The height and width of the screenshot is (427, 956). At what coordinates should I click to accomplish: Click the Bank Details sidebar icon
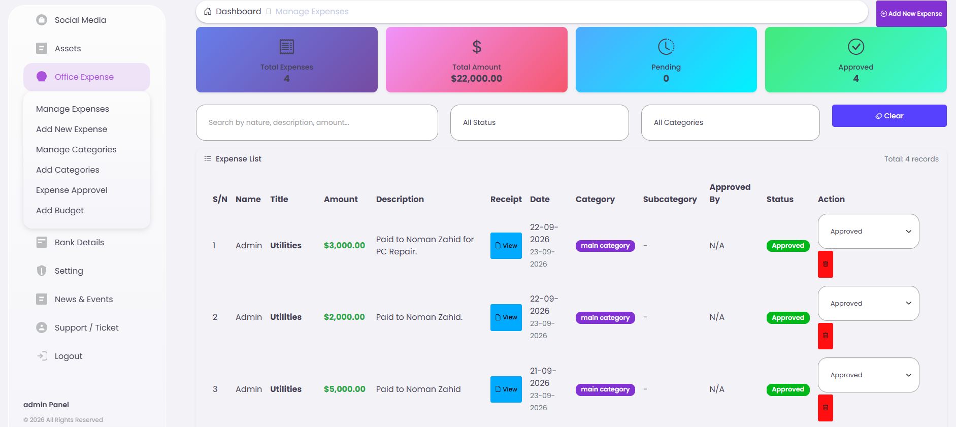pos(42,242)
